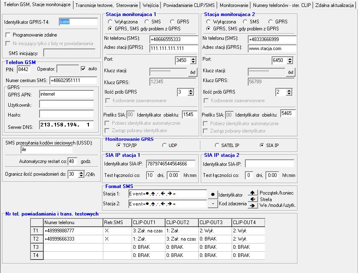Screen dimensions: 358x273
Task: Select SMS option for Stacja monitorująca 1
Action: [147, 22]
